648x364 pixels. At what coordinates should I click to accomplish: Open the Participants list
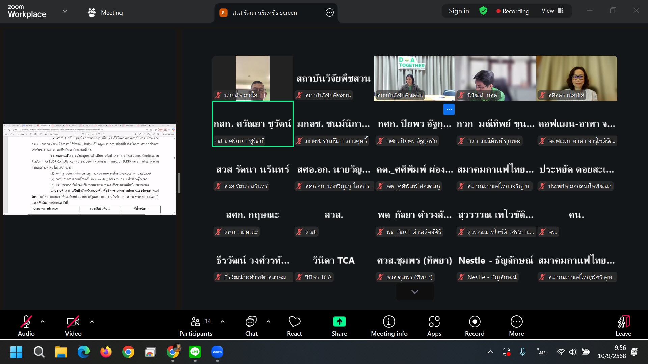196,326
